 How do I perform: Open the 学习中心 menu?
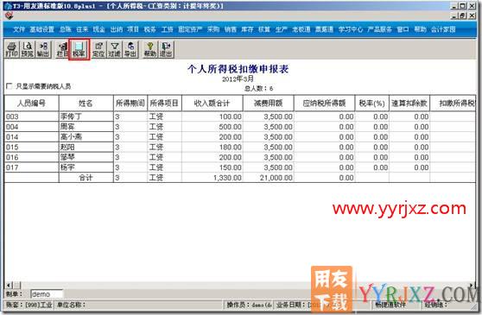[x=351, y=29]
